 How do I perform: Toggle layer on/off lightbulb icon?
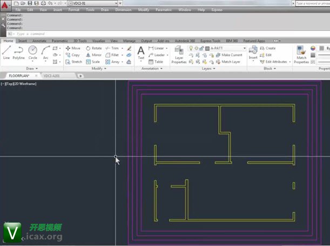coord(191,48)
